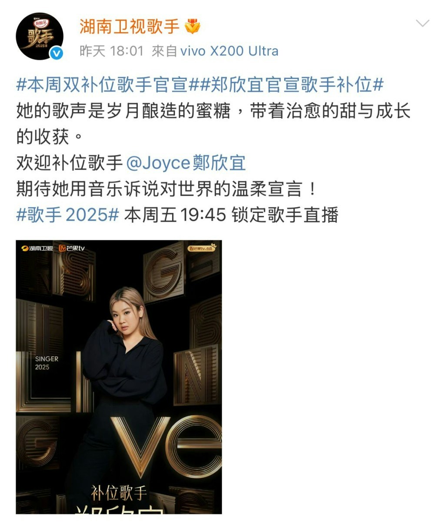Open the @Joyce鄭欣宜 mention link
This screenshot has width=445, height=527.
pos(186,163)
